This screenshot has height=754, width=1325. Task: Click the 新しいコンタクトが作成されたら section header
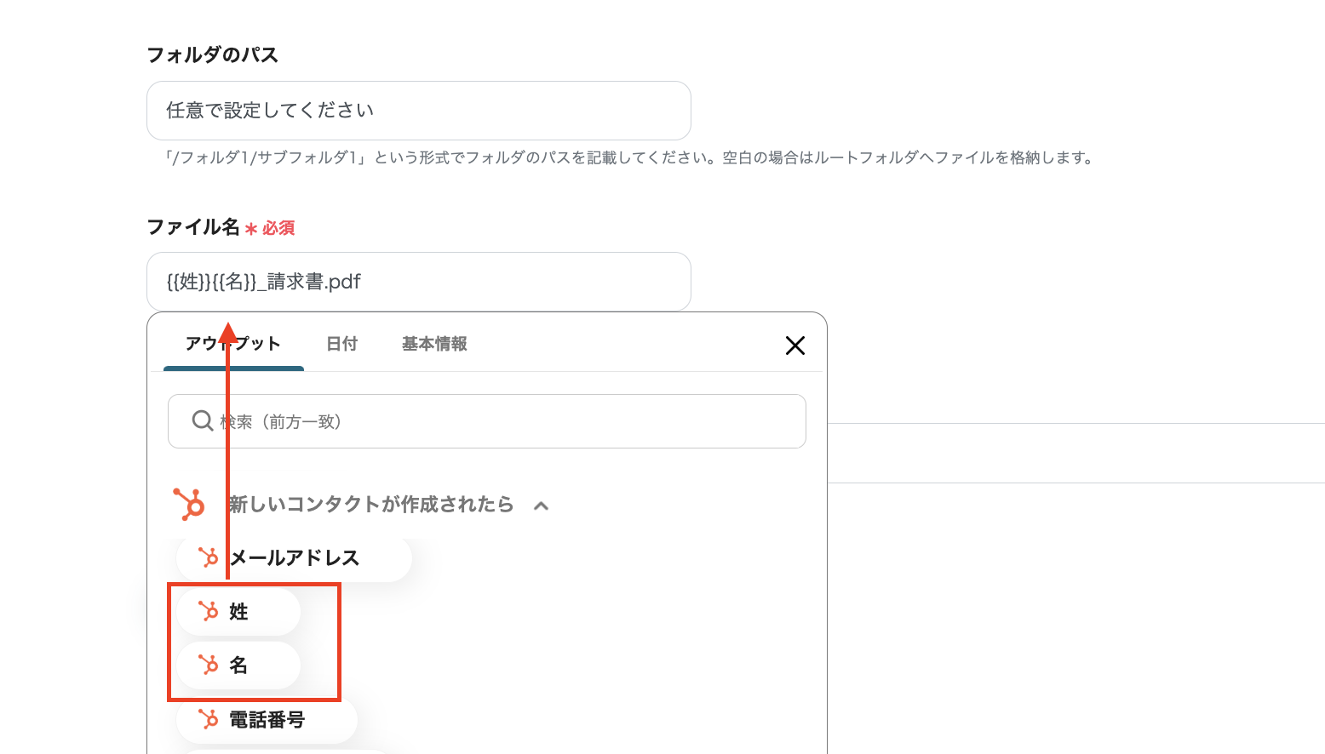click(370, 505)
